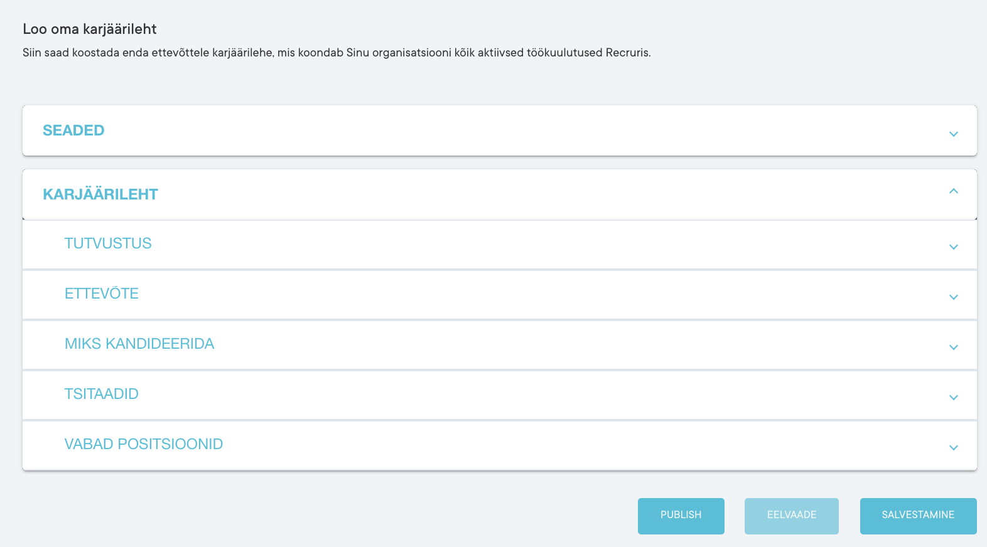The height and width of the screenshot is (547, 987).
Task: Select the KARJÄÄRILEHT header title
Action: coord(100,194)
